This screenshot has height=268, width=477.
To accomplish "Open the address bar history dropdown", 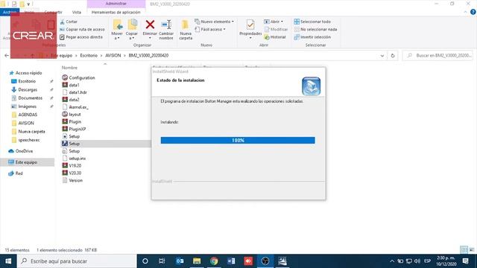I will click(382, 56).
